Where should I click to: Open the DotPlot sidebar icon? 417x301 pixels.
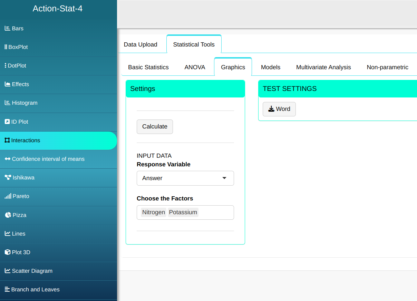point(6,66)
